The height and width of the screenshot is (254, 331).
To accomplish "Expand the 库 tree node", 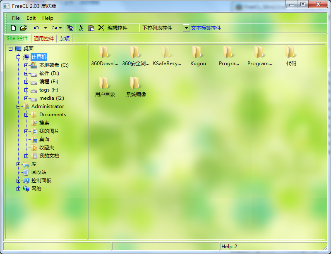I will click(18, 165).
